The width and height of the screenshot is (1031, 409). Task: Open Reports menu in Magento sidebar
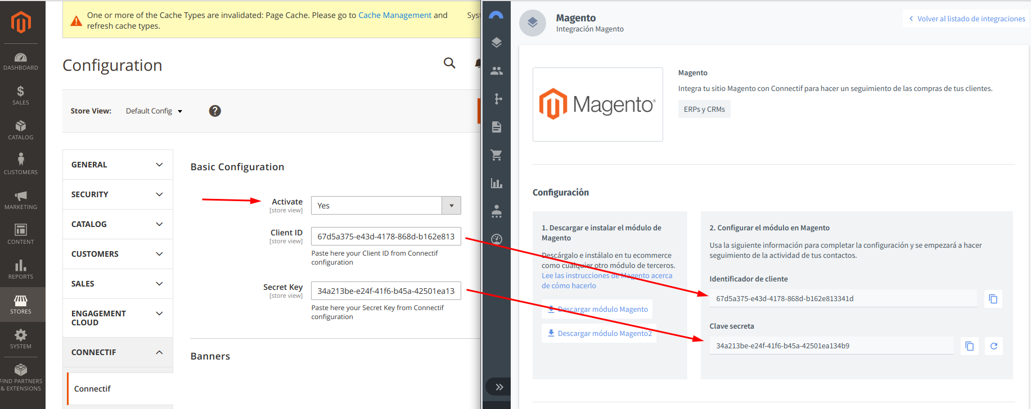coord(21,269)
